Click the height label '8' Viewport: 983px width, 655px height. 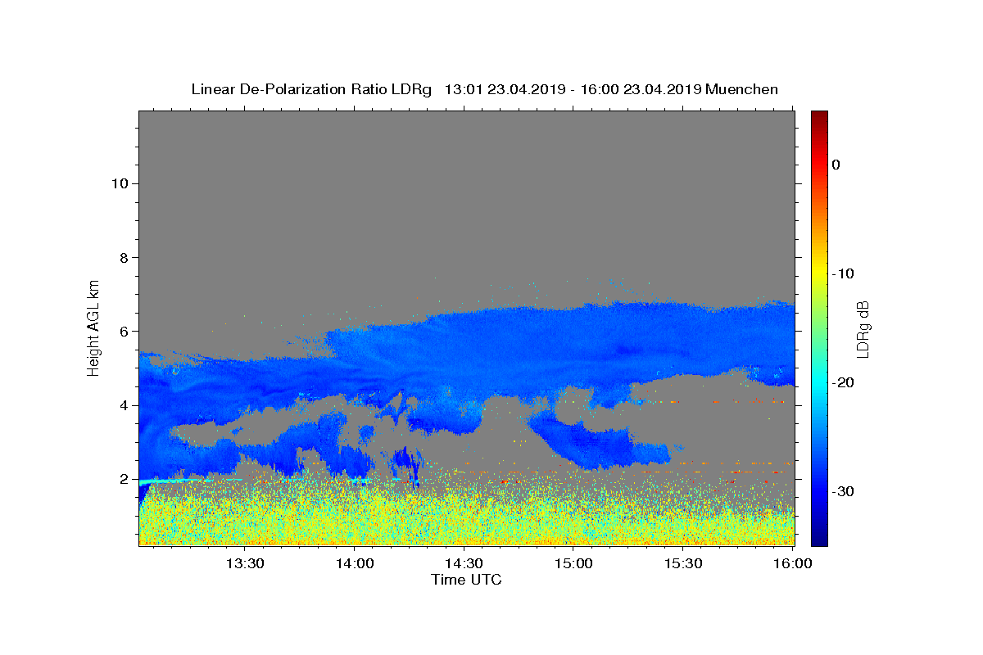point(124,257)
